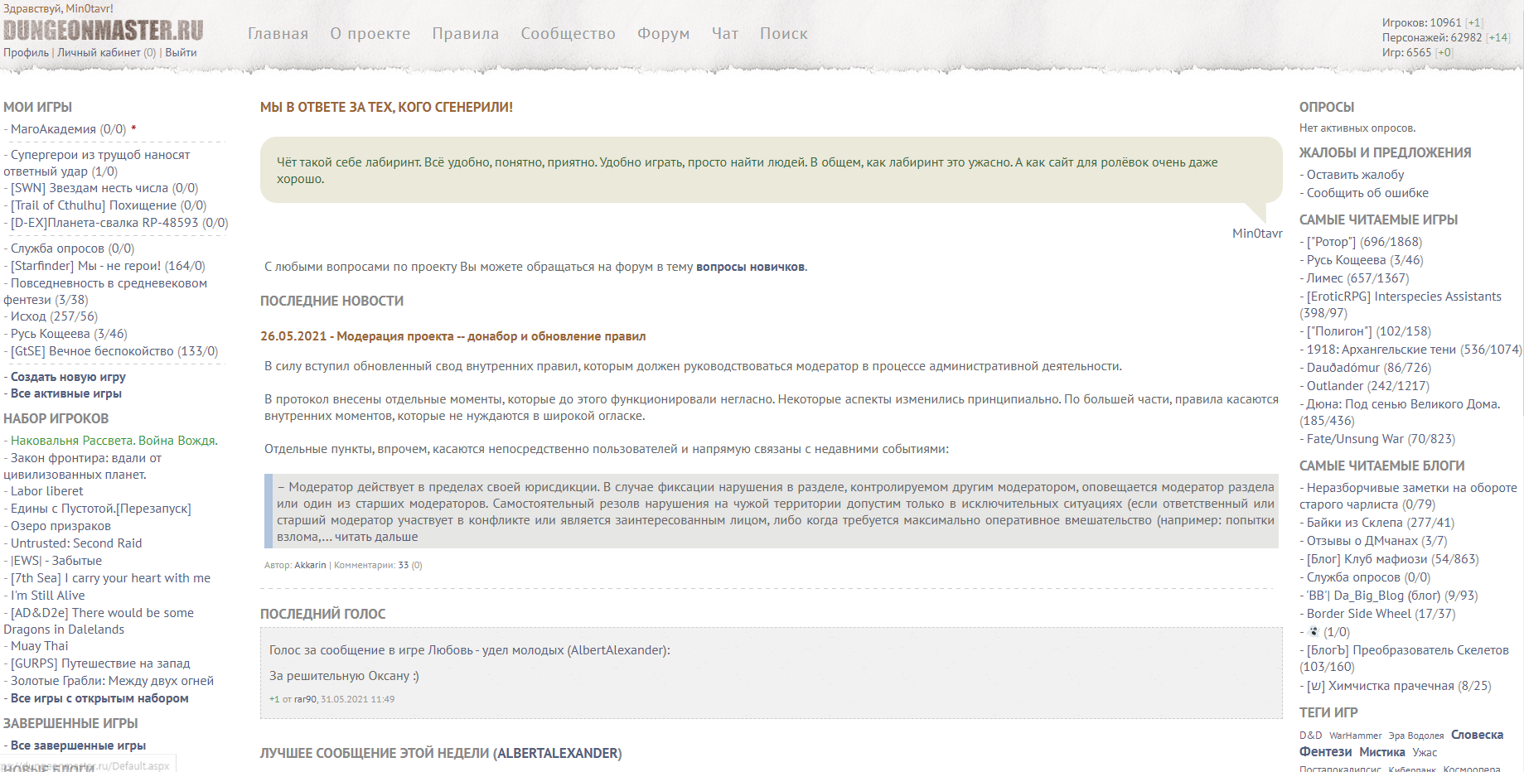The height and width of the screenshot is (772, 1524).
Task: Open the О проекте menu item
Action: tap(370, 34)
